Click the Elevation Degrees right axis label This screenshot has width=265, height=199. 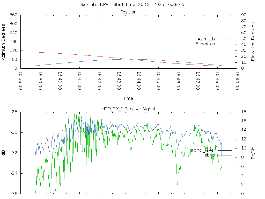[253, 42]
